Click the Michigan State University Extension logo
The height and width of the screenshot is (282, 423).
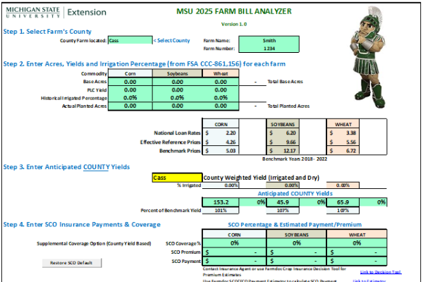click(x=56, y=12)
